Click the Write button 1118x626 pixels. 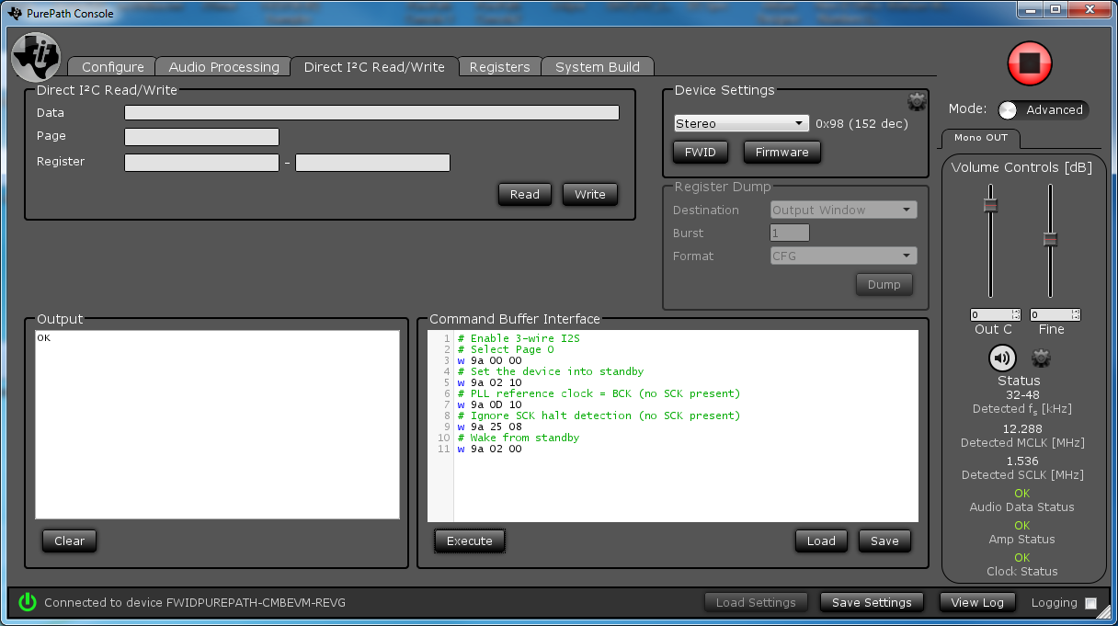[589, 194]
